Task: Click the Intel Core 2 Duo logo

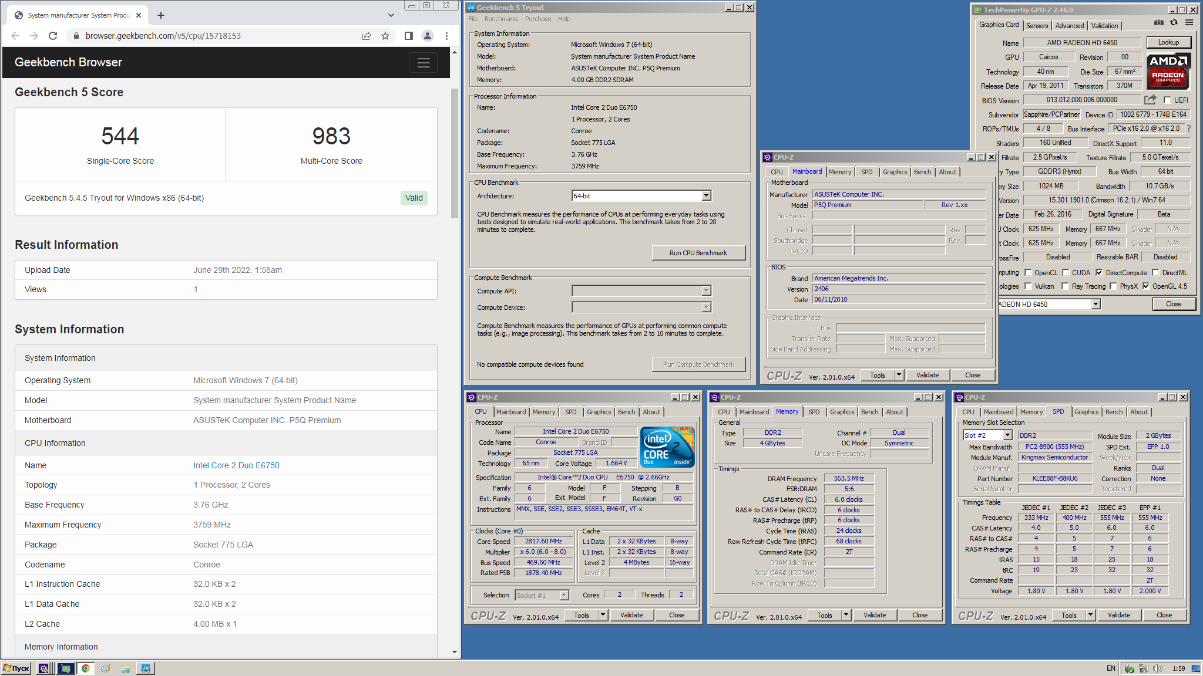Action: (667, 447)
